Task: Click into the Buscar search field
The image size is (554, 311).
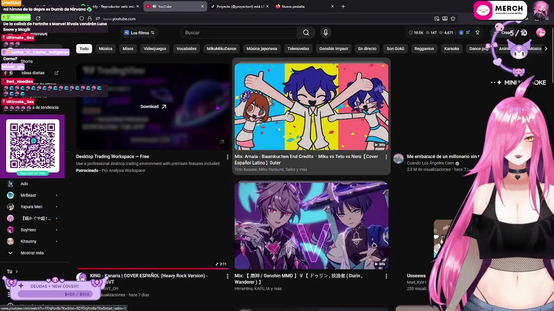Action: click(238, 33)
